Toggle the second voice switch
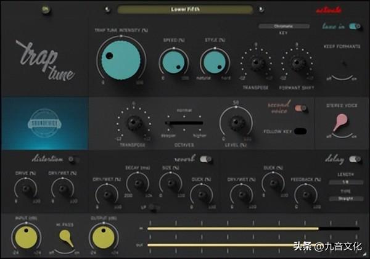Image resolution: width=370 pixels, height=259 pixels. (300, 109)
